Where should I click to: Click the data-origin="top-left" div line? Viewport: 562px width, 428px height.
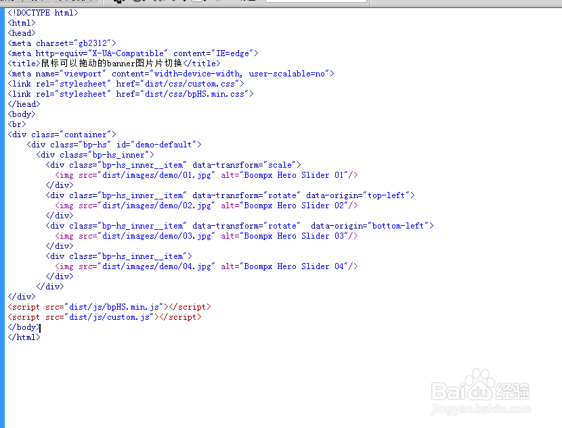230,195
